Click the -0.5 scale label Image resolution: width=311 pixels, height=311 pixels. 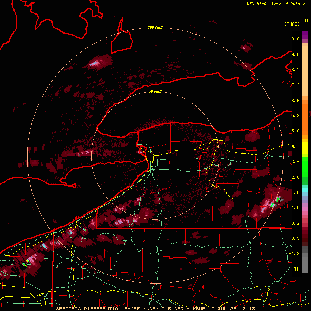(x=294, y=238)
